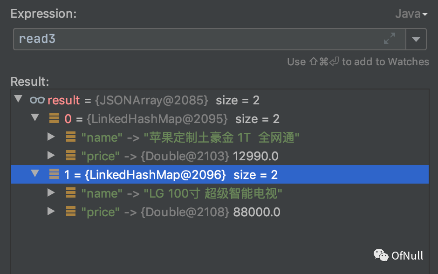Collapse the LinkedHashMap@2095 entry
Image resolution: width=438 pixels, height=274 pixels.
(x=35, y=118)
